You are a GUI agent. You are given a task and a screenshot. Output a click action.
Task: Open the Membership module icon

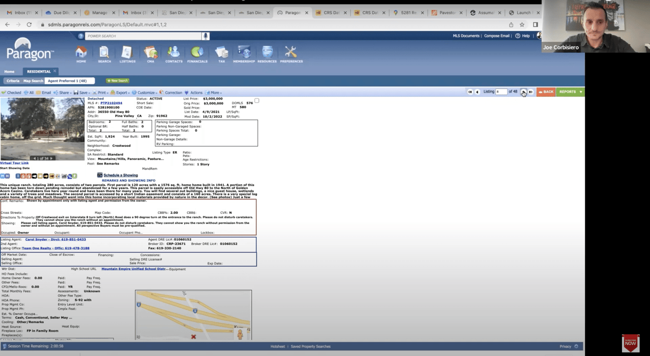point(244,52)
